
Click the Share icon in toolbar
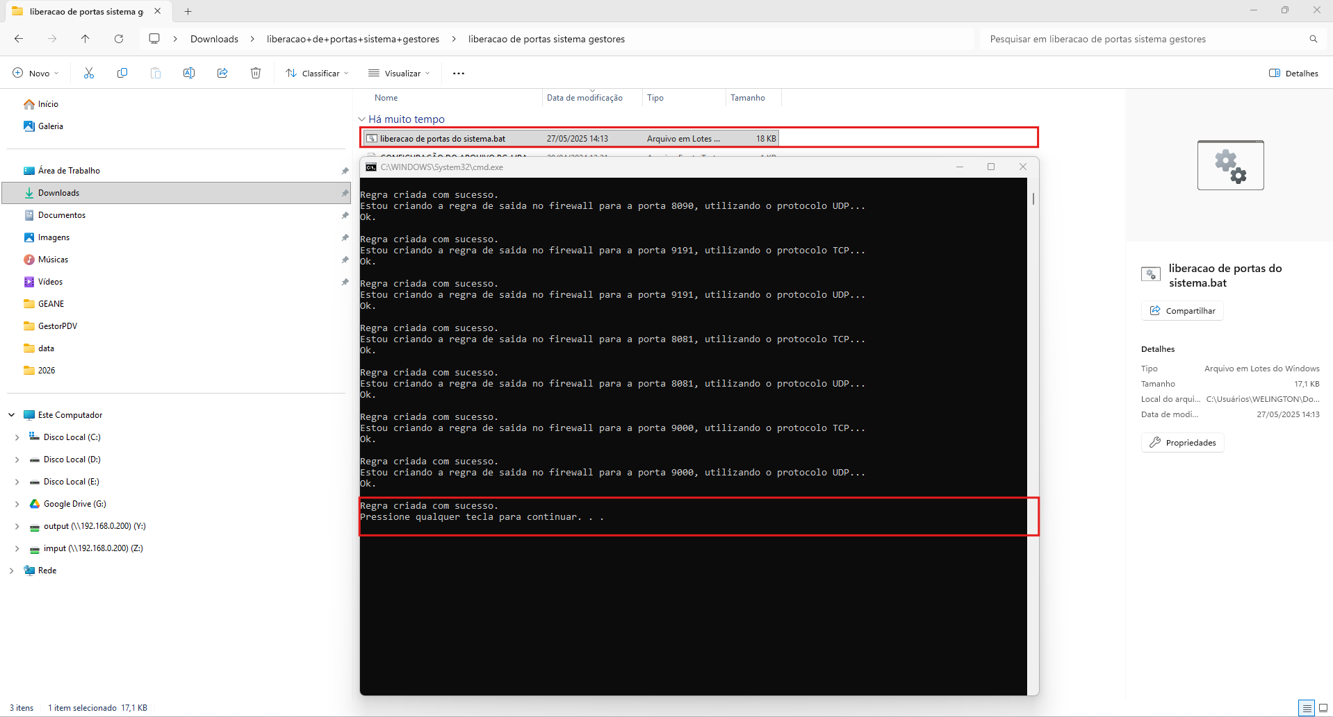222,73
